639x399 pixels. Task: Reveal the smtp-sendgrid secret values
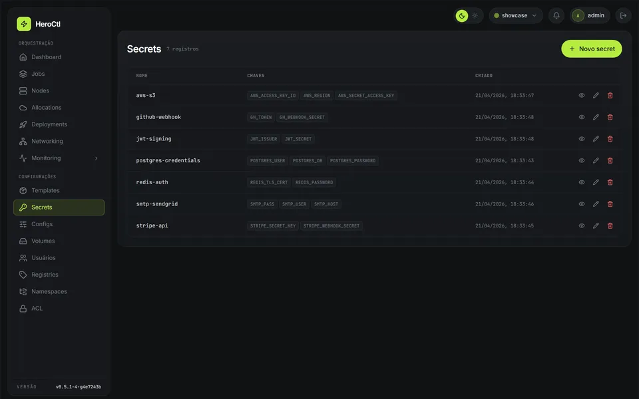coord(582,204)
